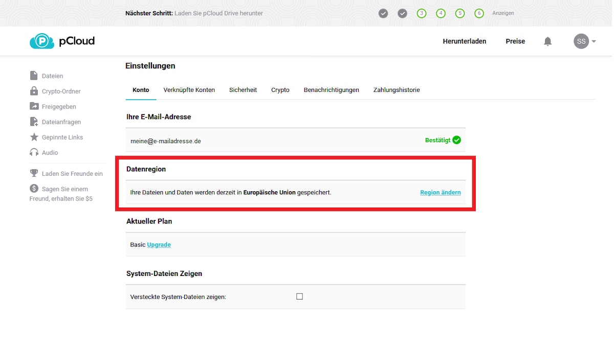This screenshot has width=614, height=345.
Task: Click the Upgrade plan link
Action: [159, 245]
